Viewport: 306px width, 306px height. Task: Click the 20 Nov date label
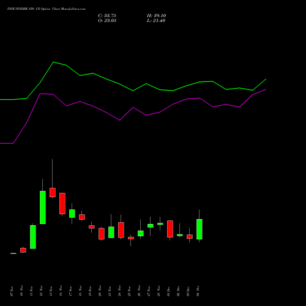pos(100,291)
